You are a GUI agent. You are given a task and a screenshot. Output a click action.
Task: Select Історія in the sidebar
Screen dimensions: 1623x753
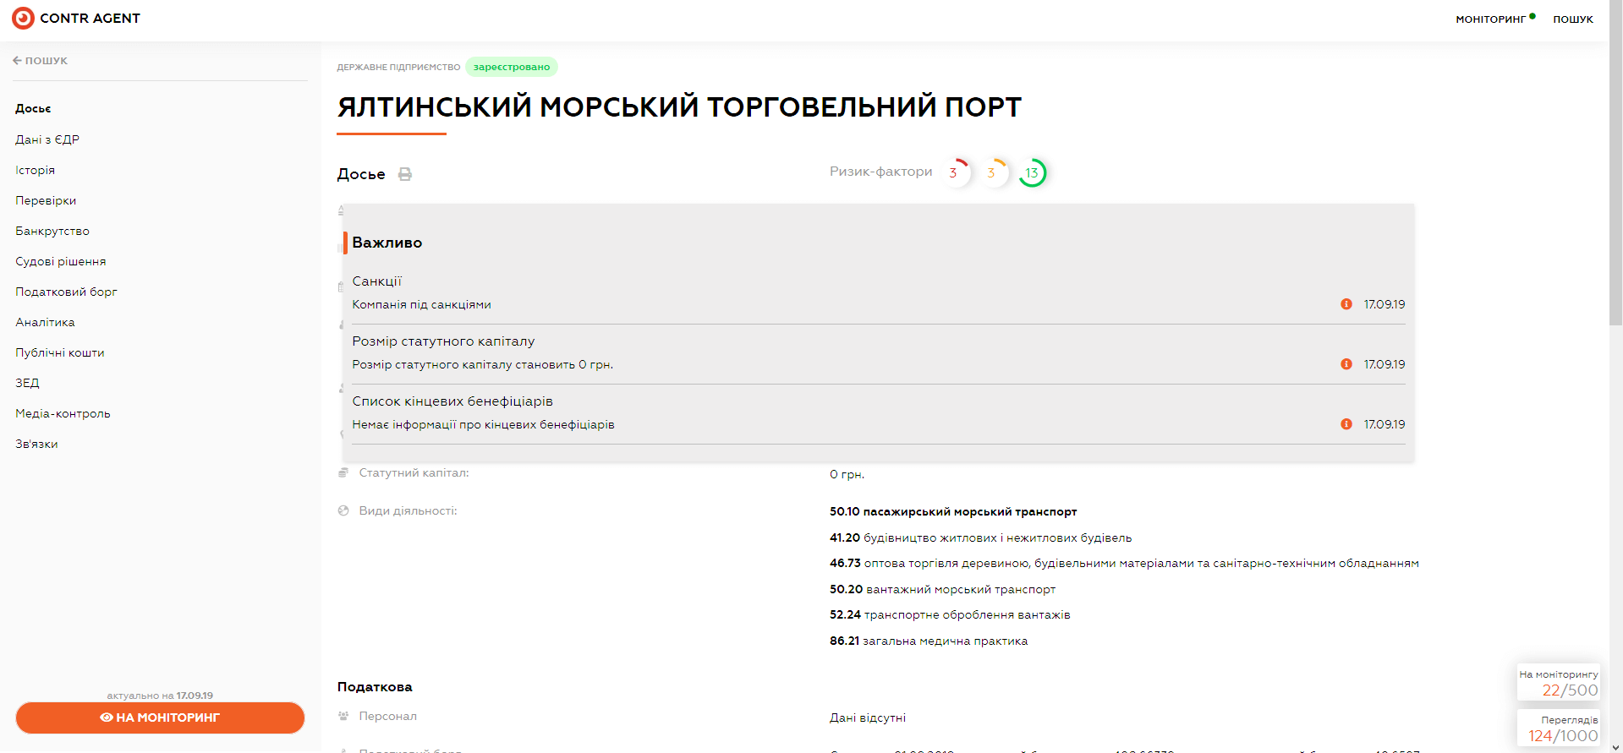[x=35, y=170]
